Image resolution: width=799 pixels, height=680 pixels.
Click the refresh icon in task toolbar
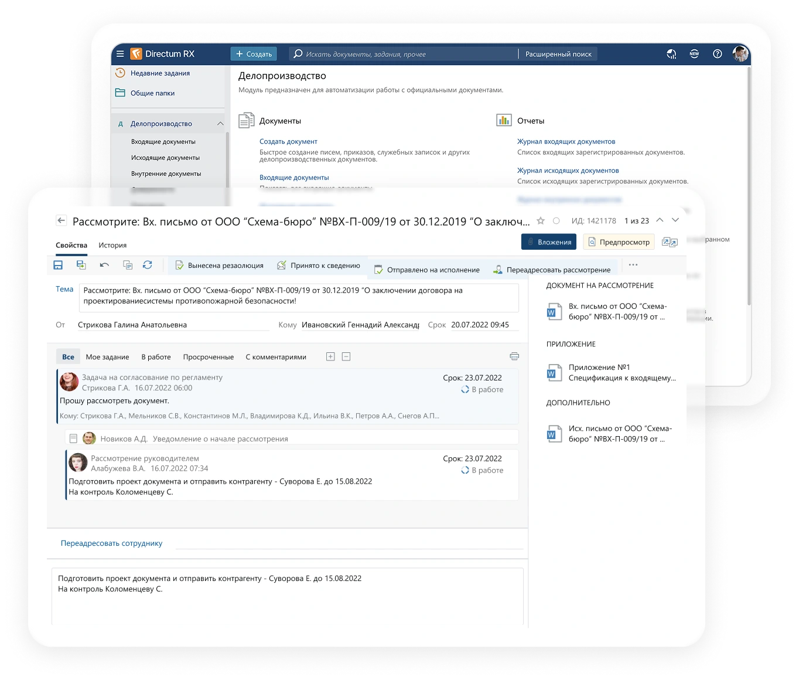pyautogui.click(x=148, y=265)
